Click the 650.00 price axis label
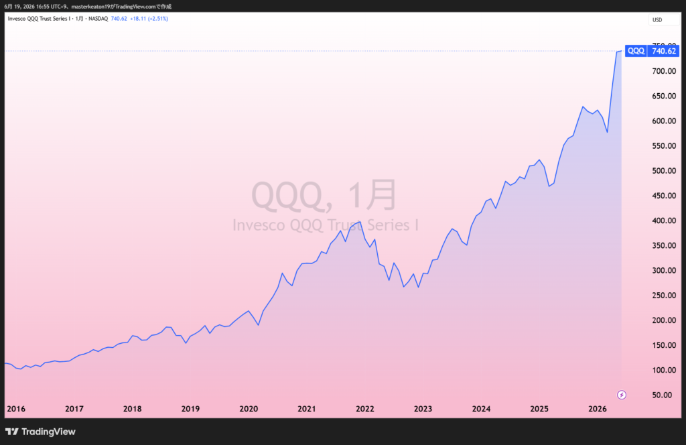The height and width of the screenshot is (445, 686). tap(664, 96)
